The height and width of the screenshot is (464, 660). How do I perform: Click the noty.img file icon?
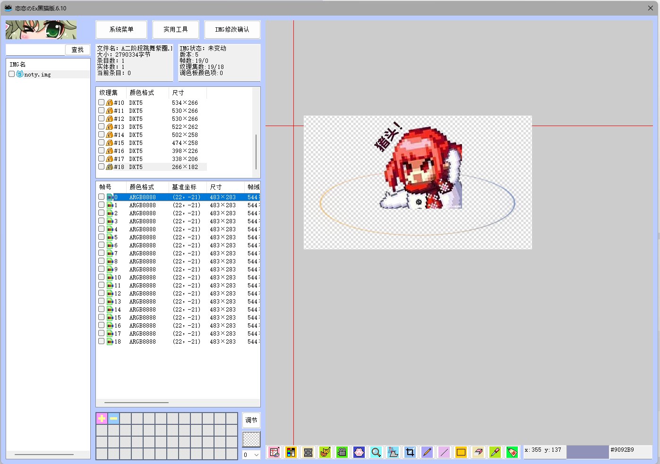click(20, 74)
